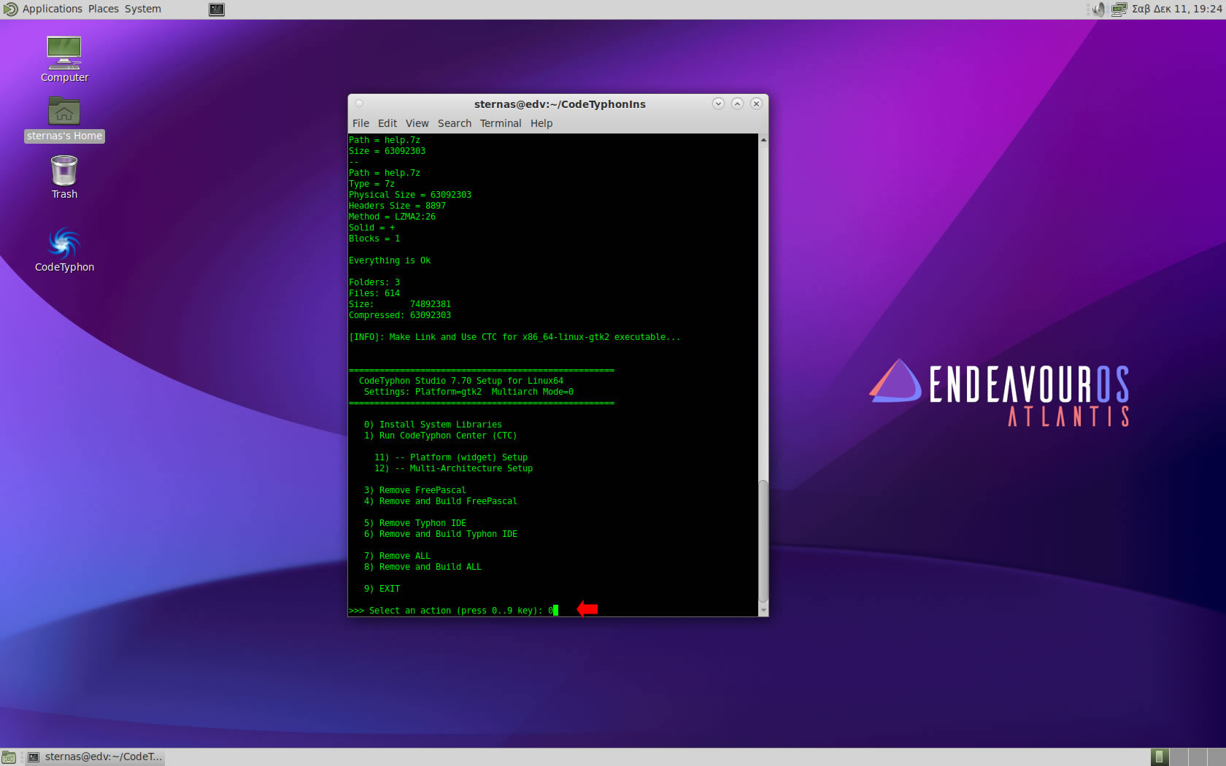The image size is (1226, 766).
Task: Click 'CodeTyphon Studio 7.70 Setup for Linux64' line
Action: coord(461,381)
